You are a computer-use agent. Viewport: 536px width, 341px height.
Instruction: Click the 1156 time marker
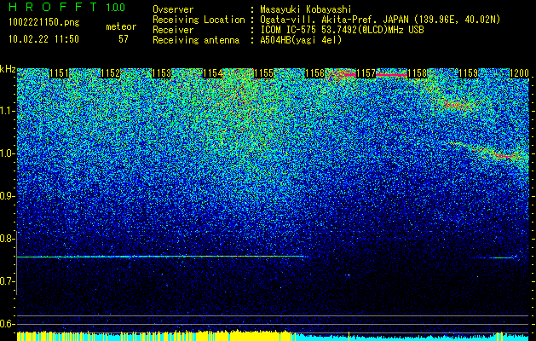[314, 73]
